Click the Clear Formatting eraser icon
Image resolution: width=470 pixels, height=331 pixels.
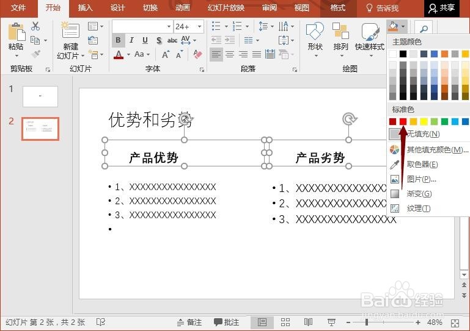tap(197, 54)
